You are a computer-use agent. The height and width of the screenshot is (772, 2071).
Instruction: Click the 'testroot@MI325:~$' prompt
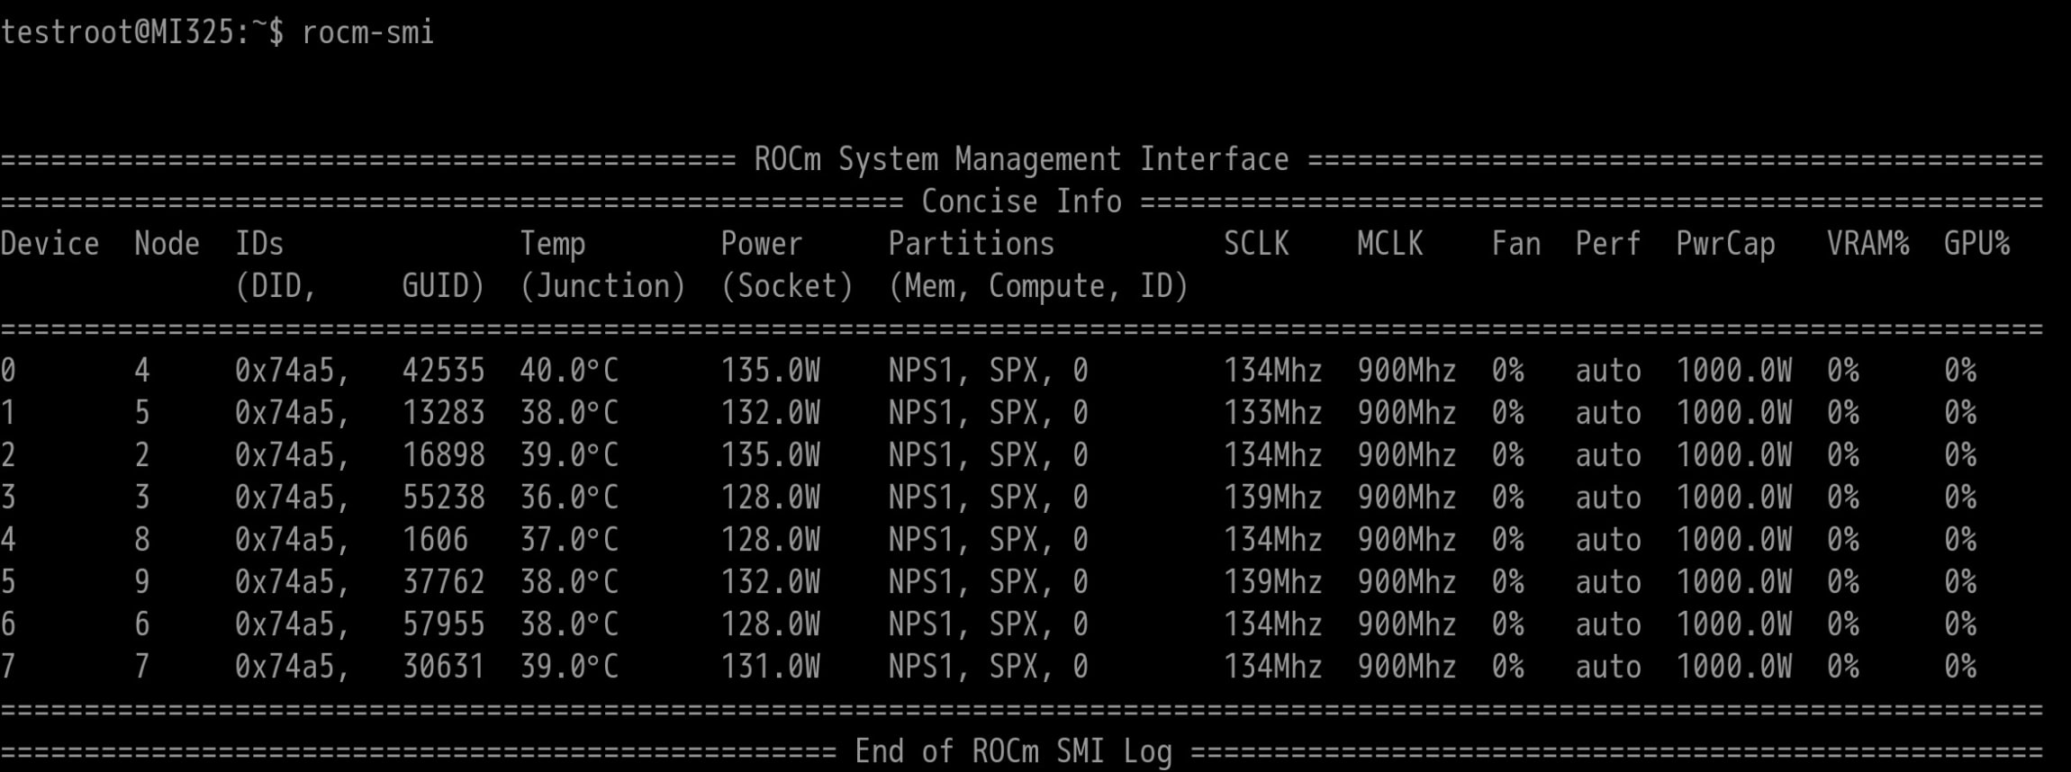[142, 33]
